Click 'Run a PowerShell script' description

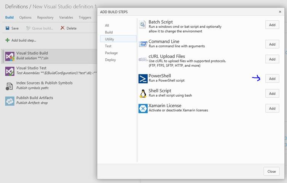coord(167,80)
